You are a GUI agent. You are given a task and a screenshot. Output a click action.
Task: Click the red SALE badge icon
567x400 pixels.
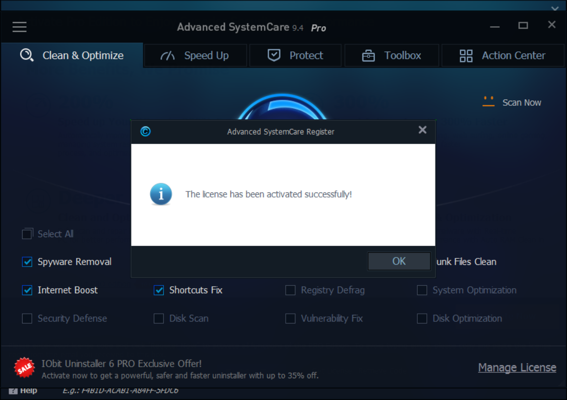(x=24, y=367)
